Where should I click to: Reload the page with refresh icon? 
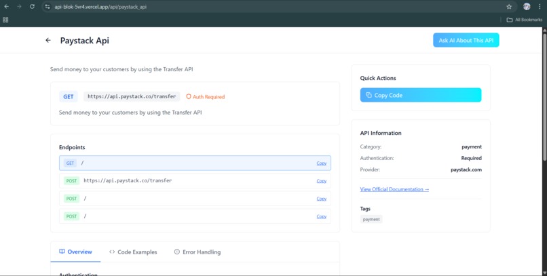[x=32, y=7]
